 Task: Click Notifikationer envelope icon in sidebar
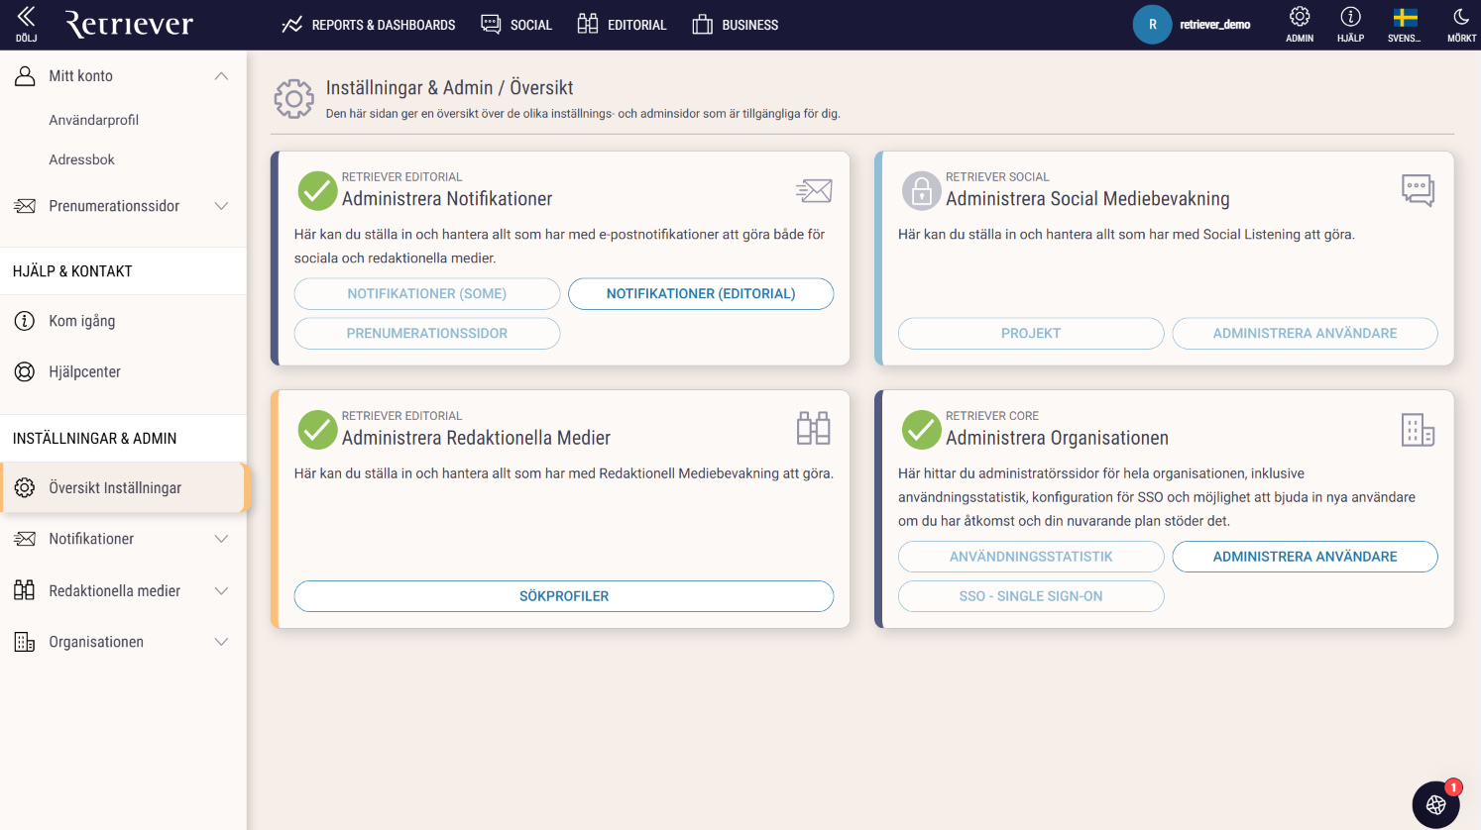click(x=25, y=539)
